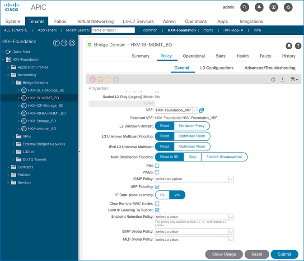Open the tools wrench menu icon
The width and height of the screenshot is (304, 261).
[x=294, y=79]
